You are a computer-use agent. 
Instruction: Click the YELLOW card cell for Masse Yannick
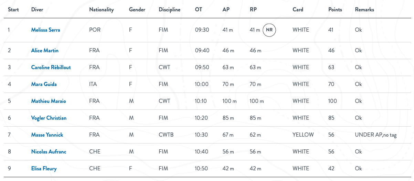(x=303, y=135)
